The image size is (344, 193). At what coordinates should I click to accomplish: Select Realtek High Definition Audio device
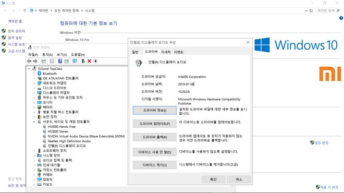tap(69, 141)
